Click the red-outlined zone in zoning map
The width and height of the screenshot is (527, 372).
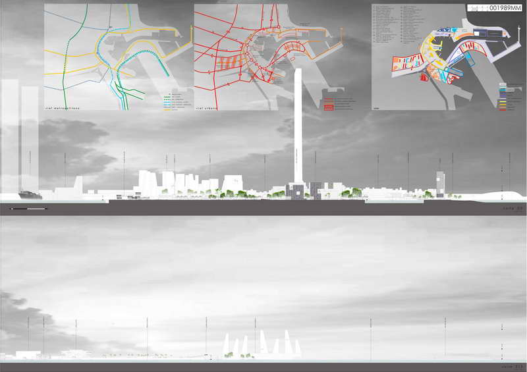424,78
